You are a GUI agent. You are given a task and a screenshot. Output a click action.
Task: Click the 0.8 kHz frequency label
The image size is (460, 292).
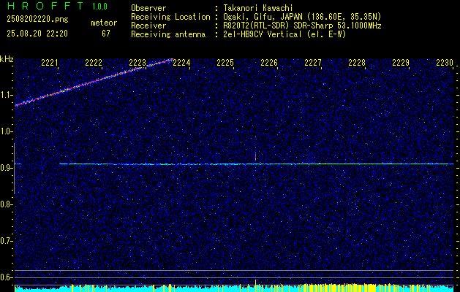pyautogui.click(x=5, y=204)
